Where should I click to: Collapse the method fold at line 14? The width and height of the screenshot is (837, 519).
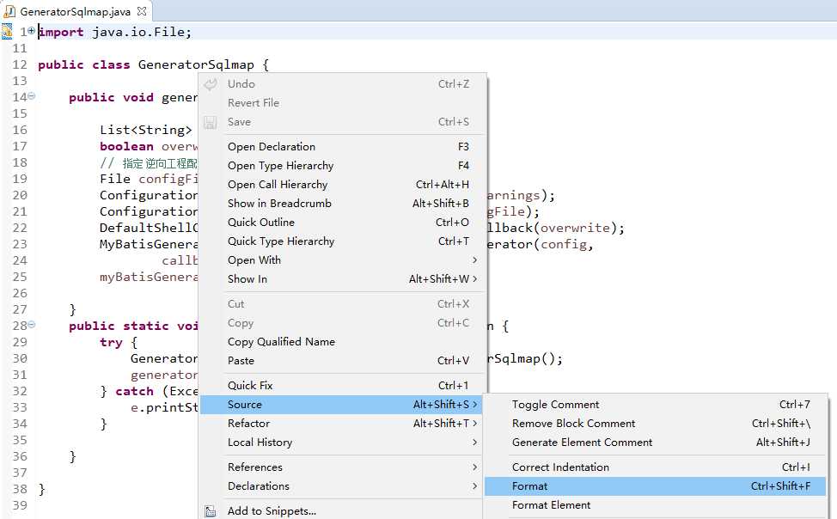coord(32,96)
